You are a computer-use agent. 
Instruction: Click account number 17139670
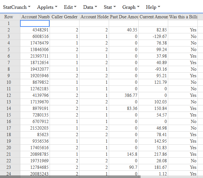click(x=35, y=102)
